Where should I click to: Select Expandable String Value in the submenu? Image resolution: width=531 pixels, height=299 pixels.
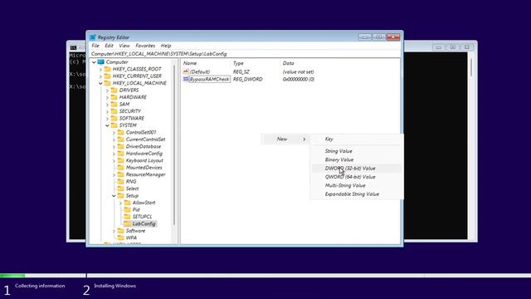(x=356, y=194)
